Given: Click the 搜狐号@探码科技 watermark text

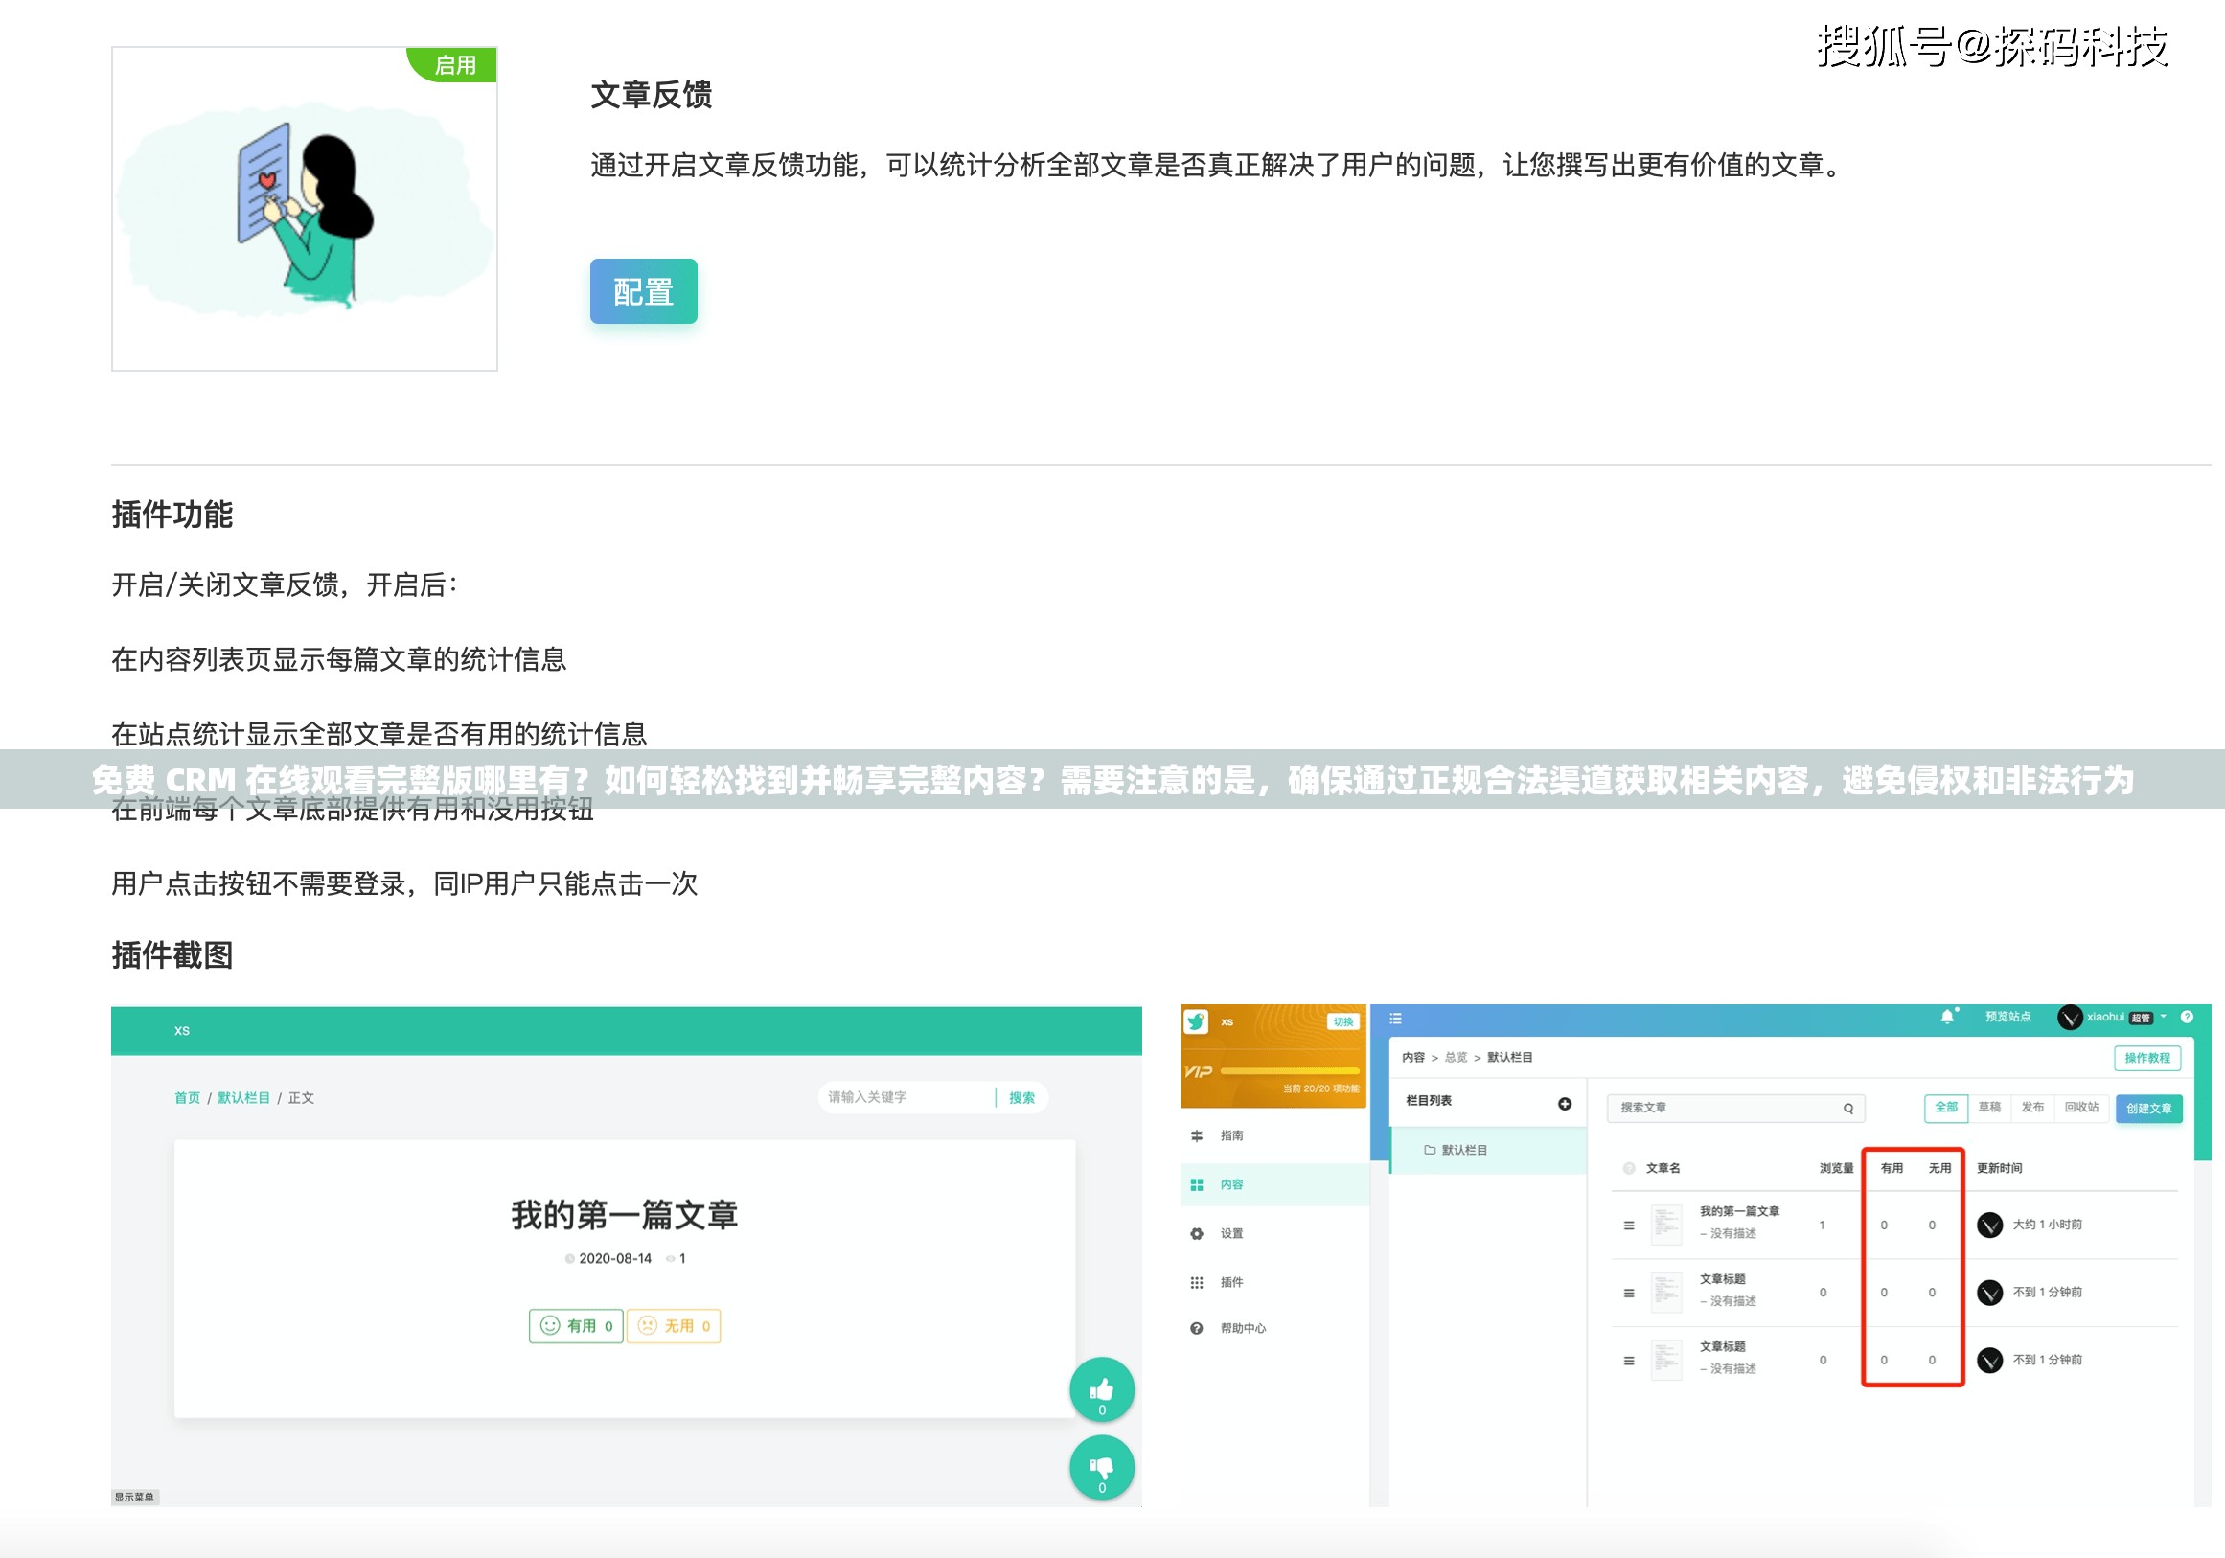Looking at the screenshot, I should [x=1991, y=47].
